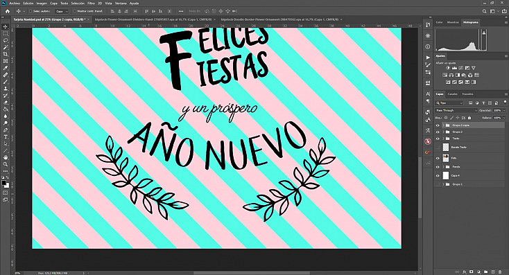Hide the Grupo 2 copia layer

pos(438,125)
